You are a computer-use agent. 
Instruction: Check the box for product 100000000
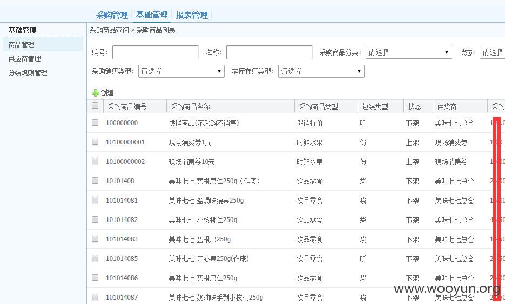point(95,122)
